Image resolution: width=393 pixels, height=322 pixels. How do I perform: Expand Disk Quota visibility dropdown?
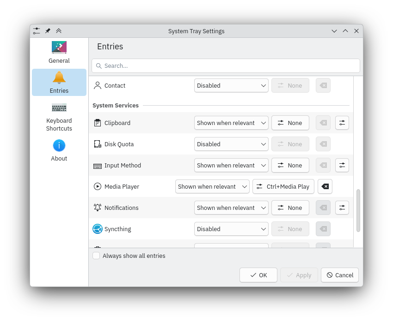click(231, 144)
